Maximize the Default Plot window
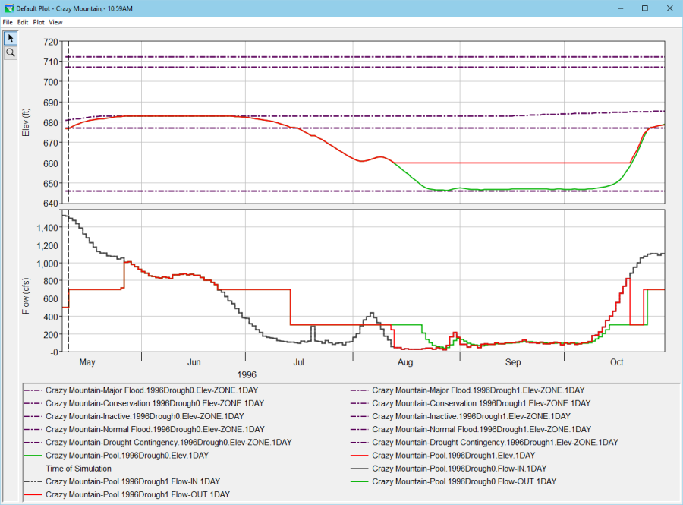The height and width of the screenshot is (505, 683). click(644, 8)
